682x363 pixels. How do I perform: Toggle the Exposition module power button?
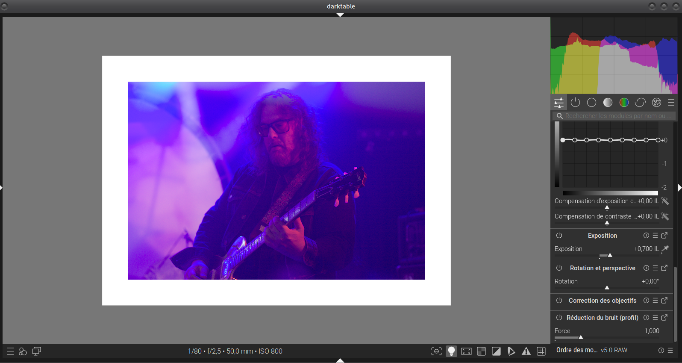coord(559,236)
